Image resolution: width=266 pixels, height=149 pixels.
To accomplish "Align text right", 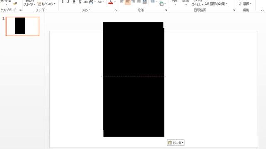I will (133, 2).
